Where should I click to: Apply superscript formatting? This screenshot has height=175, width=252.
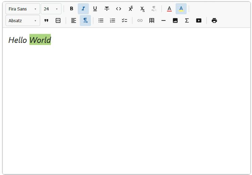130,9
